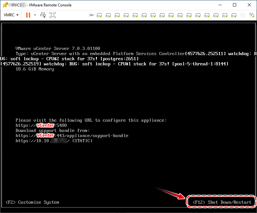Click the F12 Shut Down/Restart option
Viewport: 257px width, 213px height.
[222, 202]
